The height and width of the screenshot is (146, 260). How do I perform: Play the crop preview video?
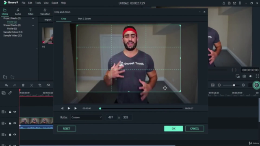[x=69, y=108]
